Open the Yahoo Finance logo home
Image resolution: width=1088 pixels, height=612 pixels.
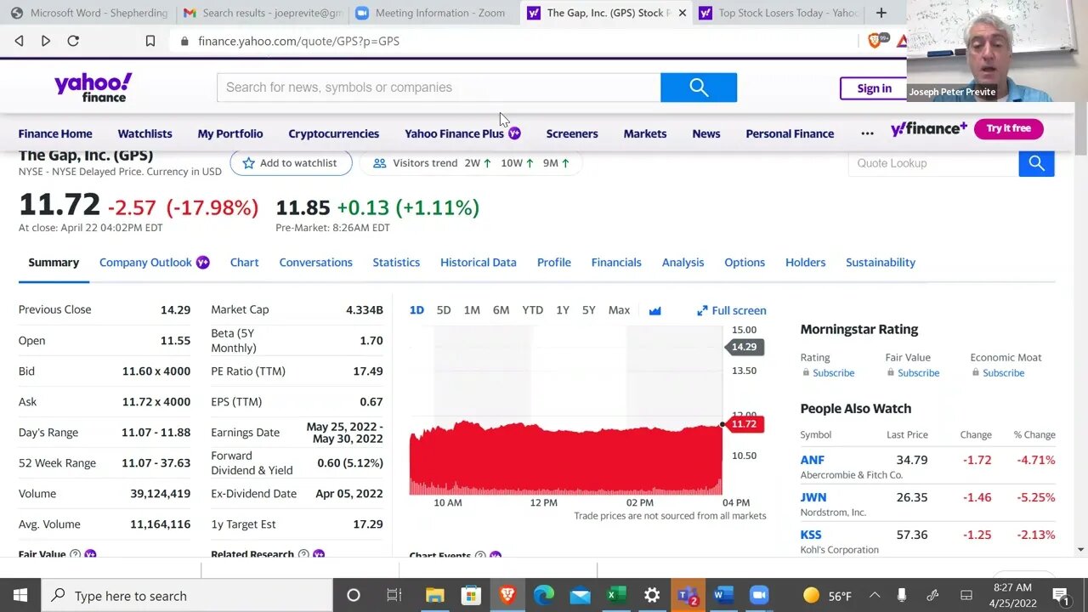coord(93,88)
